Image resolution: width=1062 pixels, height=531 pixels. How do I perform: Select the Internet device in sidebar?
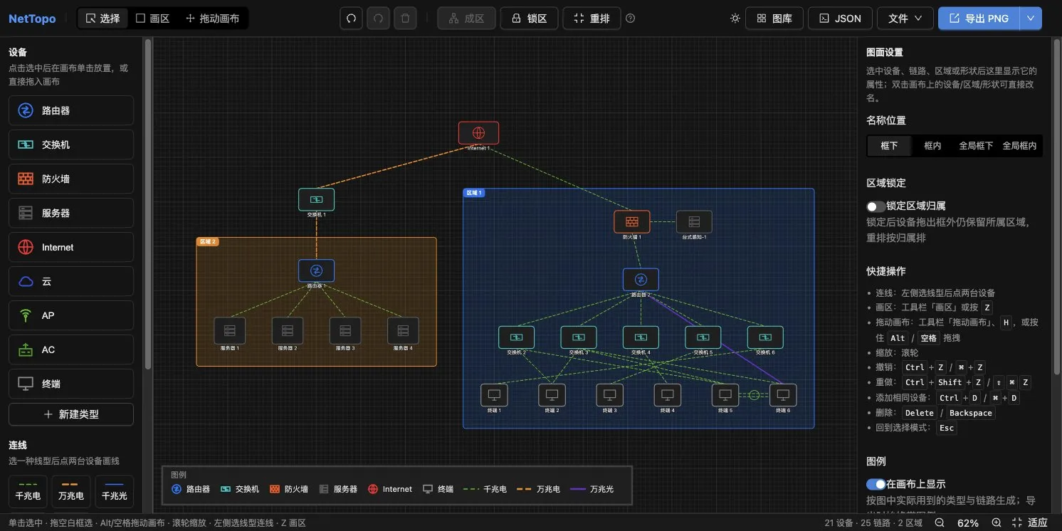[x=71, y=247]
